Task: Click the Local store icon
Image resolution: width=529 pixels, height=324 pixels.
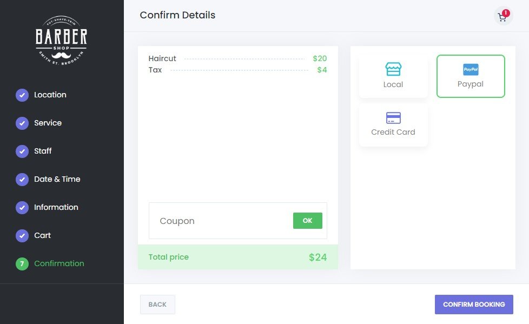Action: pyautogui.click(x=393, y=69)
